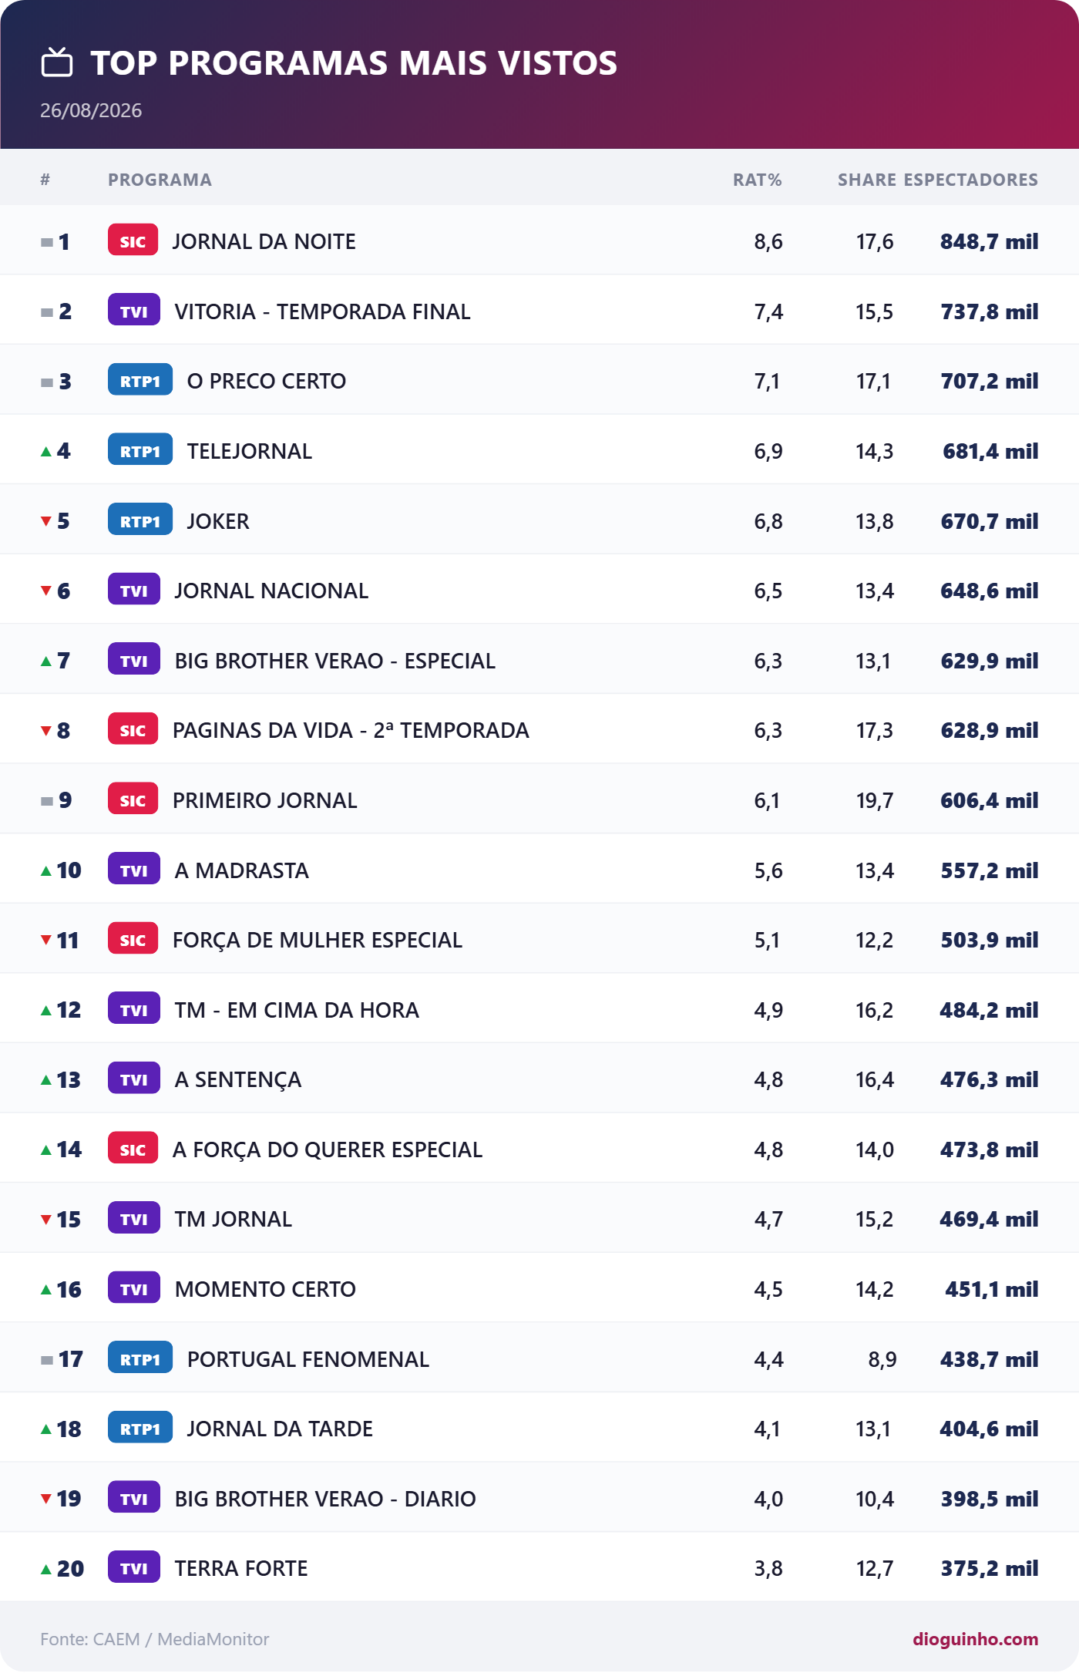Select the Telejornal program title
The width and height of the screenshot is (1079, 1673).
click(x=250, y=451)
